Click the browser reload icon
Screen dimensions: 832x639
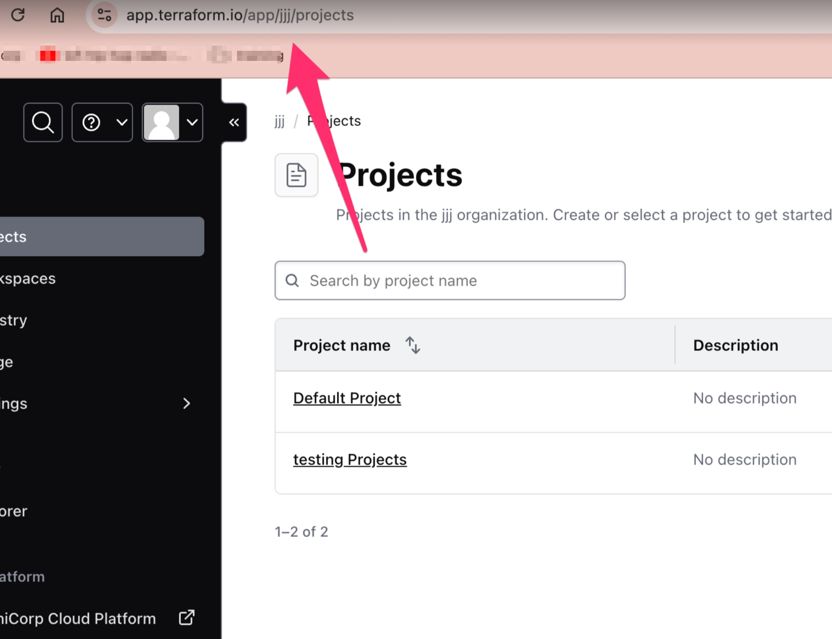[18, 15]
